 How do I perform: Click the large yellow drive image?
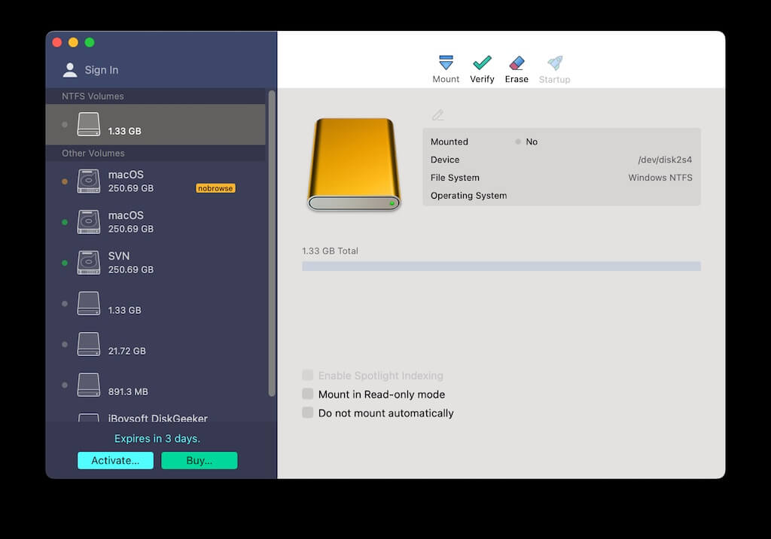pos(354,164)
